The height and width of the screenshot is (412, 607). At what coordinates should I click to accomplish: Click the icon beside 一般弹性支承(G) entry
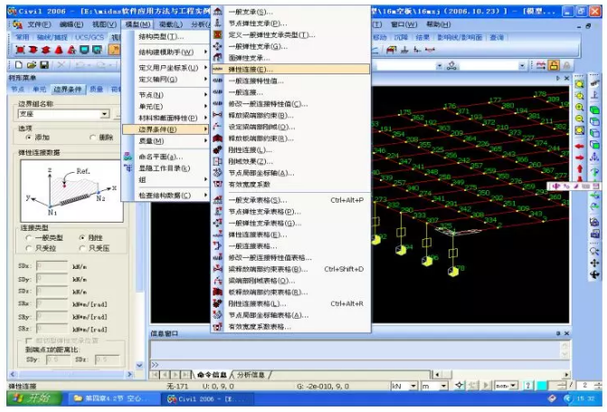[218, 46]
